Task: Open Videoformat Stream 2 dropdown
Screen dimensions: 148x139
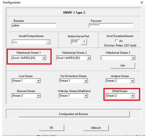Action: [74, 58]
